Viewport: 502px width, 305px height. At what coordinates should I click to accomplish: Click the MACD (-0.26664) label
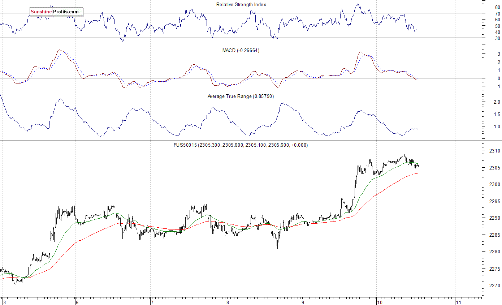click(x=241, y=51)
